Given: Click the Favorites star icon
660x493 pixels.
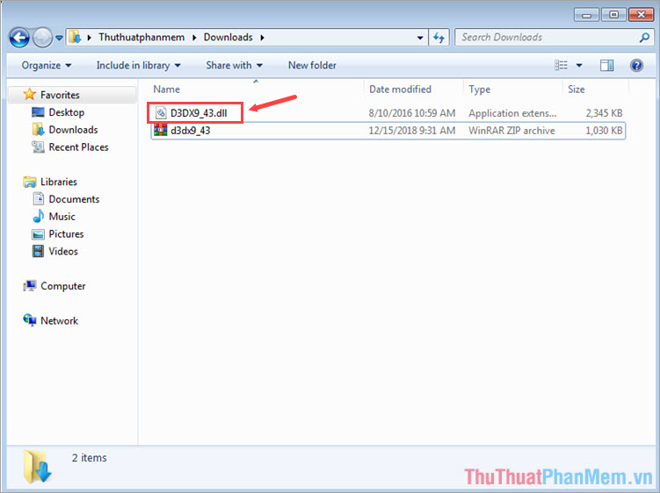Looking at the screenshot, I should coord(30,94).
